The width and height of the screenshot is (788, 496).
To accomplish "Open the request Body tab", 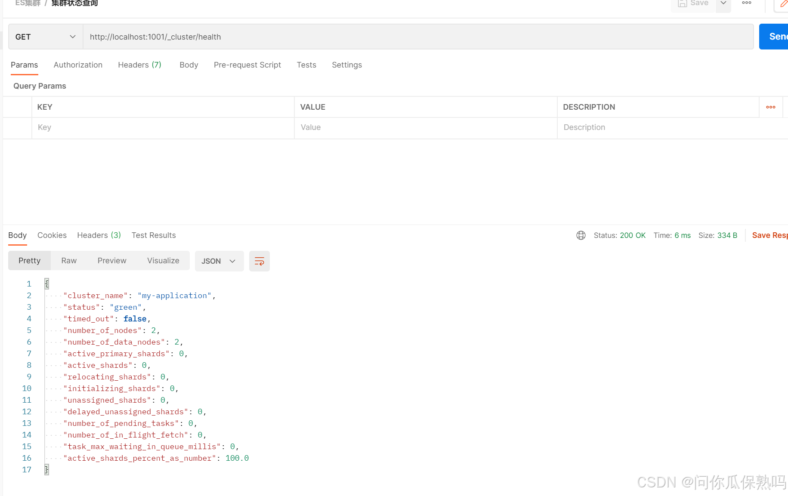I will [189, 65].
